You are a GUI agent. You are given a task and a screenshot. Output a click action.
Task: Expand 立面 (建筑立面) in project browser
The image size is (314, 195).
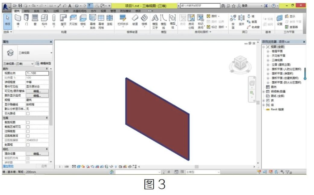pos(268,65)
